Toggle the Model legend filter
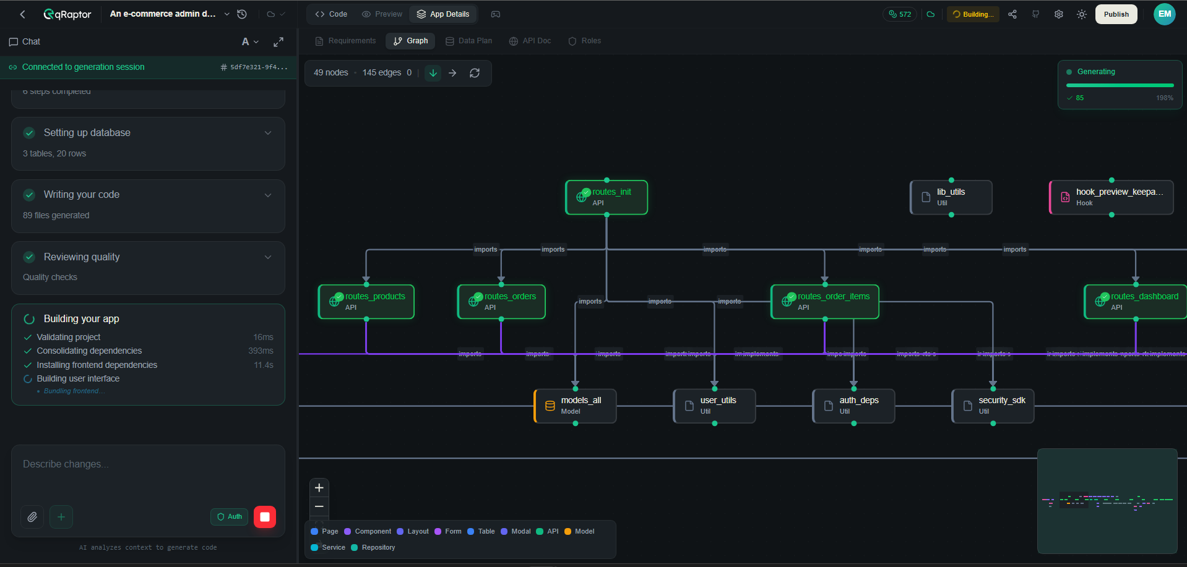 pos(579,532)
